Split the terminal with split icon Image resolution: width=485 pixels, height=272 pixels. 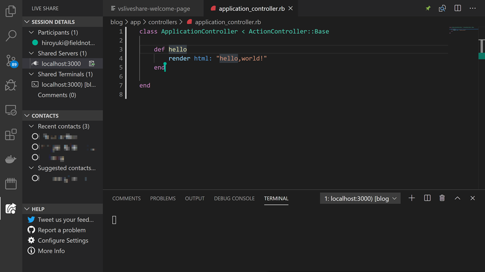[427, 198]
